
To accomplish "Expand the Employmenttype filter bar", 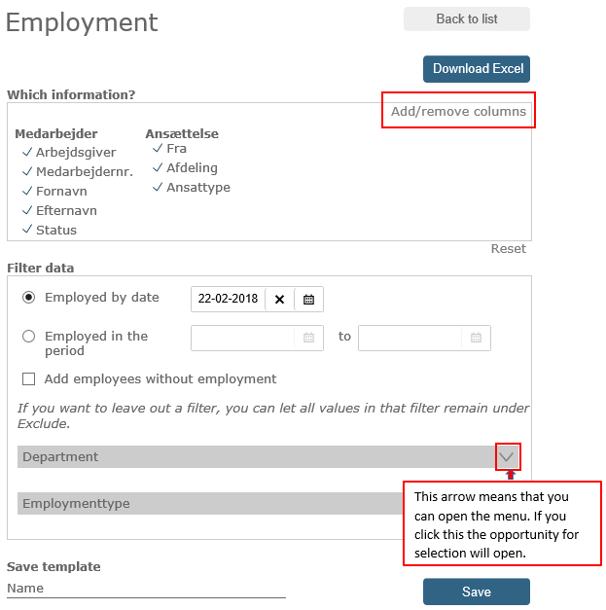I will [x=210, y=504].
